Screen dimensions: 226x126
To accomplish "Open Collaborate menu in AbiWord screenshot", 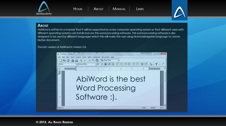I will pyautogui.click(x=97, y=57).
